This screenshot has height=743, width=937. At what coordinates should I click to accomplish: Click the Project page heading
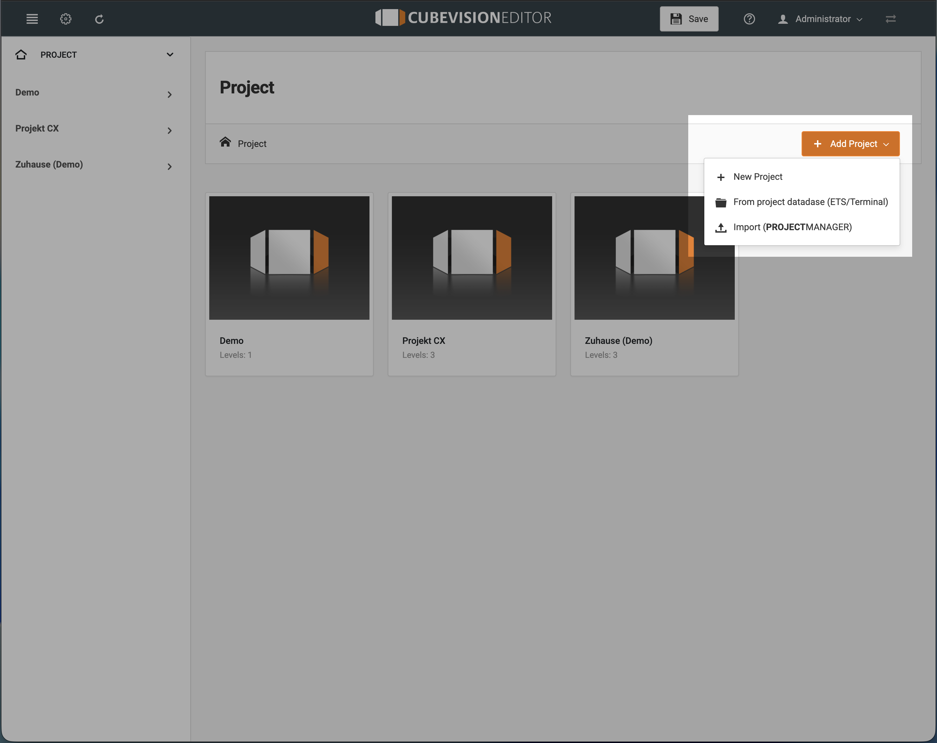tap(247, 88)
